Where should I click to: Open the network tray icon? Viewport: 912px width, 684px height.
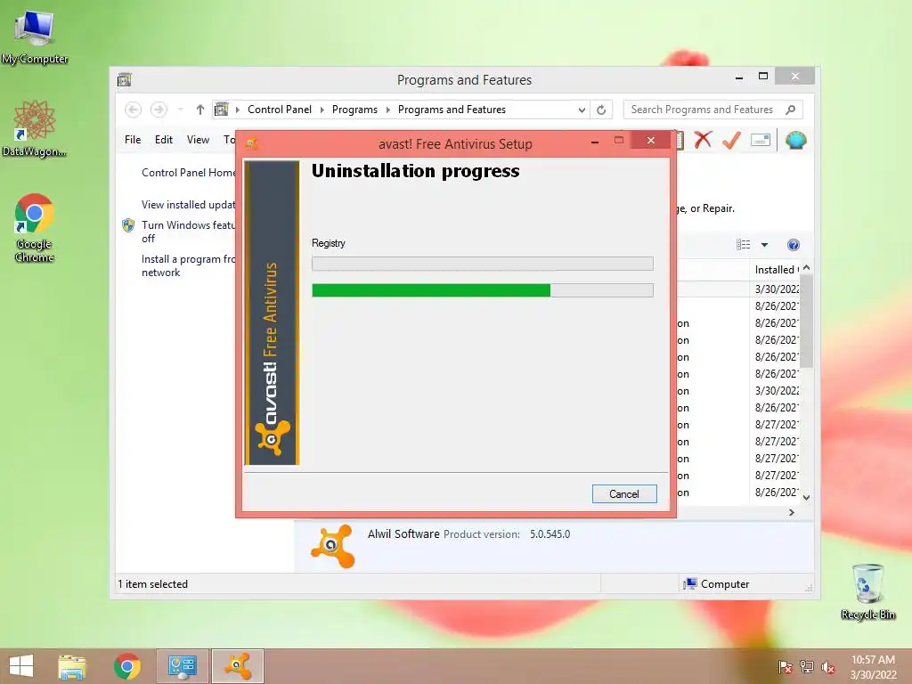[x=807, y=667]
